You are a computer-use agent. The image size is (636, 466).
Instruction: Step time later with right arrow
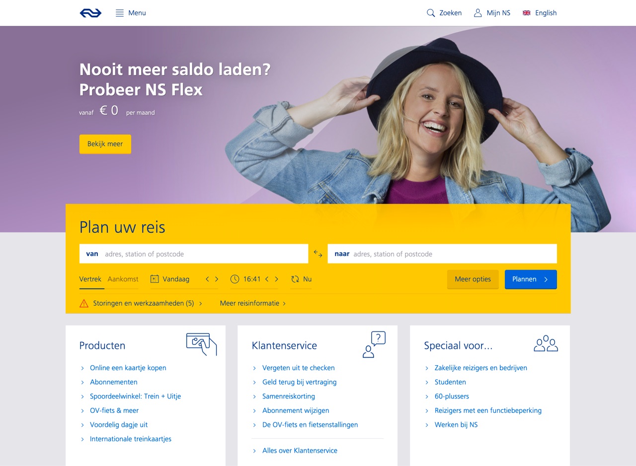(x=277, y=279)
